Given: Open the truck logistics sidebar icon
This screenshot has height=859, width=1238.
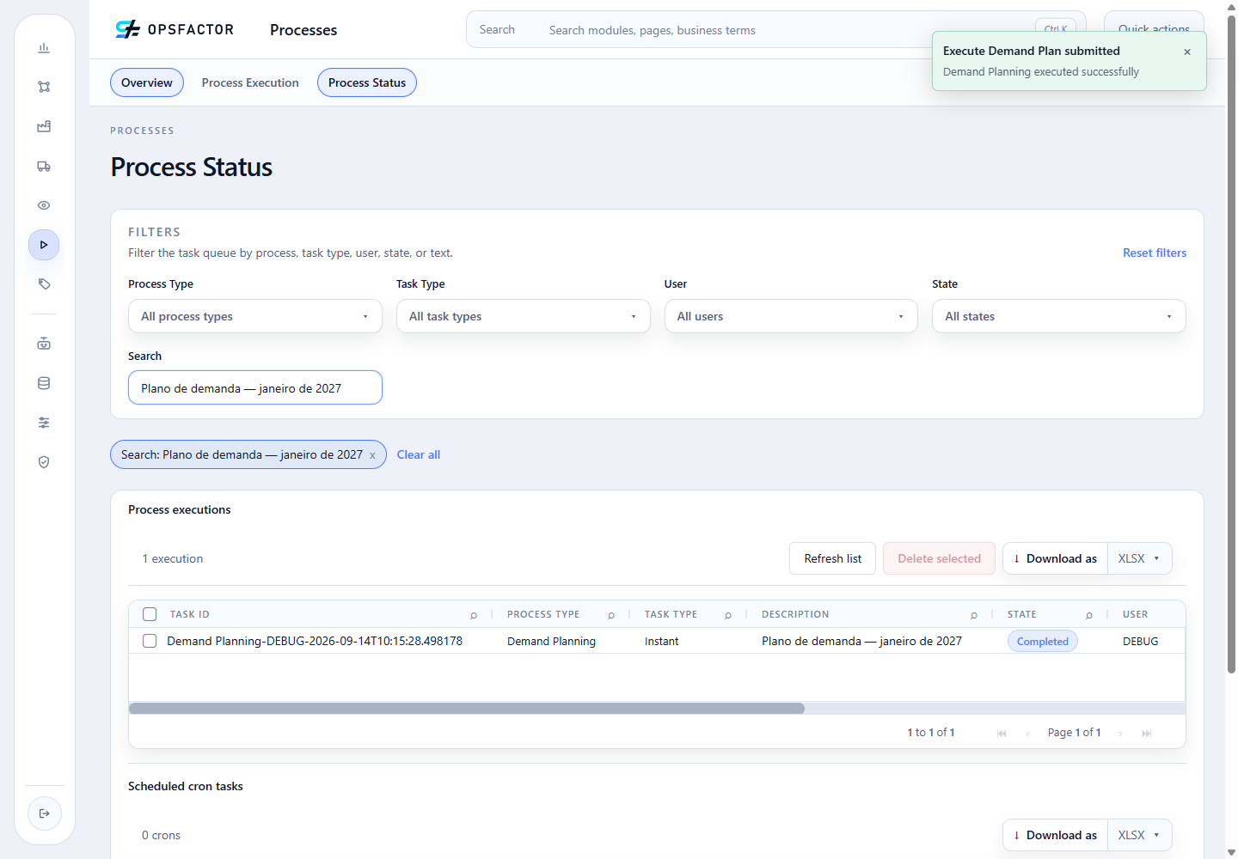Looking at the screenshot, I should coord(44,166).
